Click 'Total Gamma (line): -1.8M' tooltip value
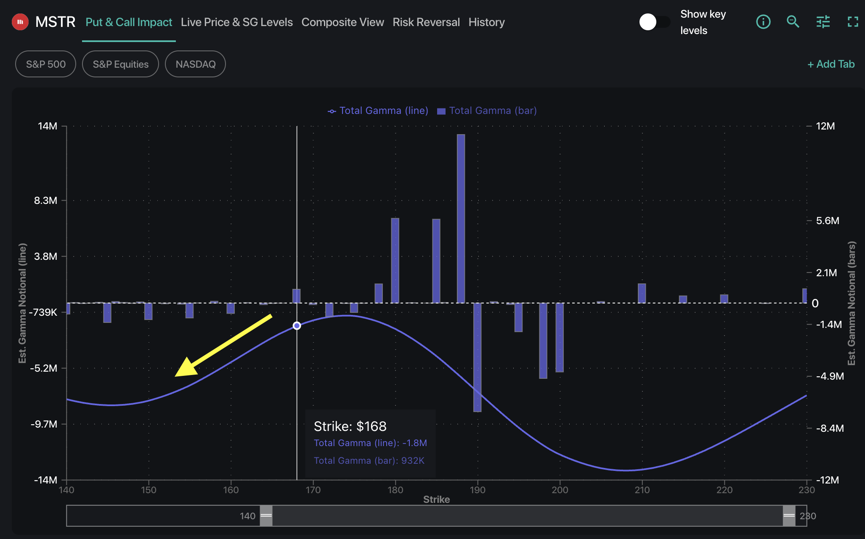Image resolution: width=865 pixels, height=539 pixels. pos(370,443)
